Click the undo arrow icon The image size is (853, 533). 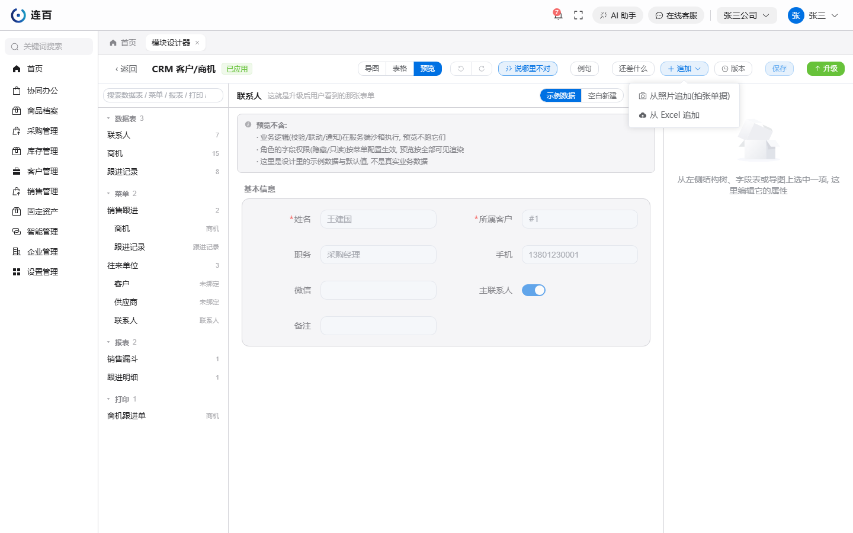pos(461,69)
